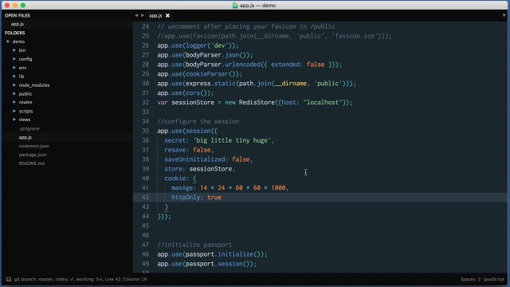Image resolution: width=510 pixels, height=287 pixels.
Task: Expand the bin folder
Action: click(x=14, y=50)
